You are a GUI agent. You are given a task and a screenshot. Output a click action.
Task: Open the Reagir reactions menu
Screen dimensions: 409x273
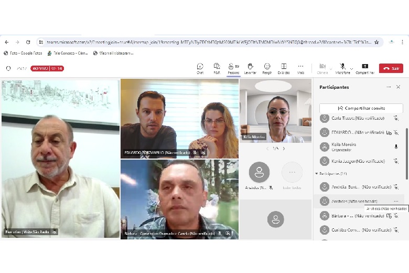[267, 68]
